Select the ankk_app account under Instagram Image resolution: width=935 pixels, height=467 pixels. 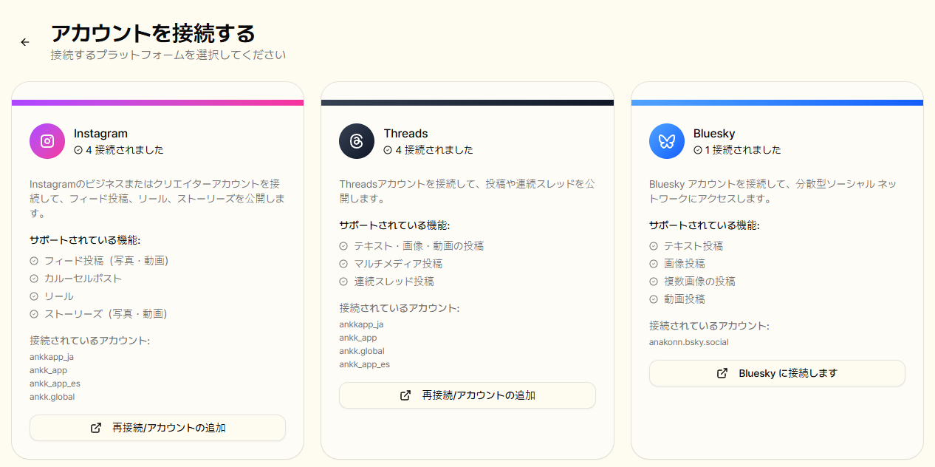click(x=49, y=370)
